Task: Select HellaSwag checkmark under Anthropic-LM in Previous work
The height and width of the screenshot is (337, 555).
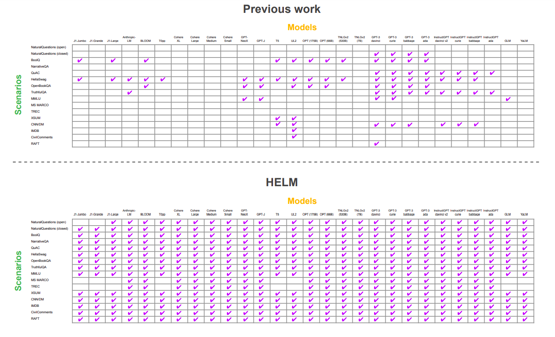Action: point(129,79)
